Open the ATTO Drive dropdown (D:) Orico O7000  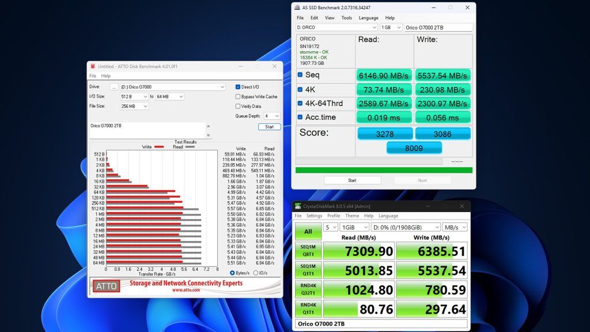pyautogui.click(x=173, y=87)
